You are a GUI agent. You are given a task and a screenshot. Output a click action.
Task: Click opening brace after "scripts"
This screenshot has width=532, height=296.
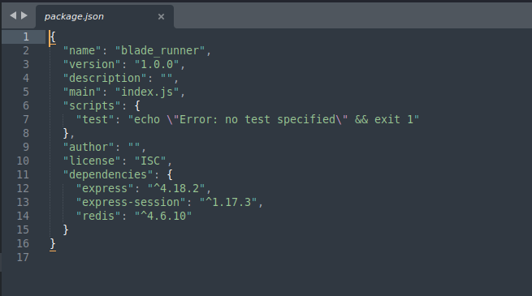coord(137,105)
